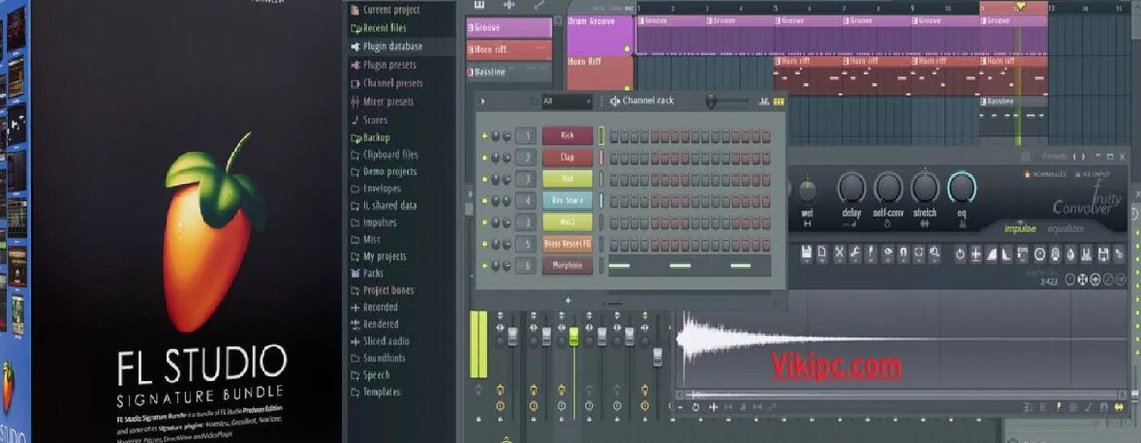Expand Plugin presets in the browser
Viewport: 1141px width, 443px height.
383,65
